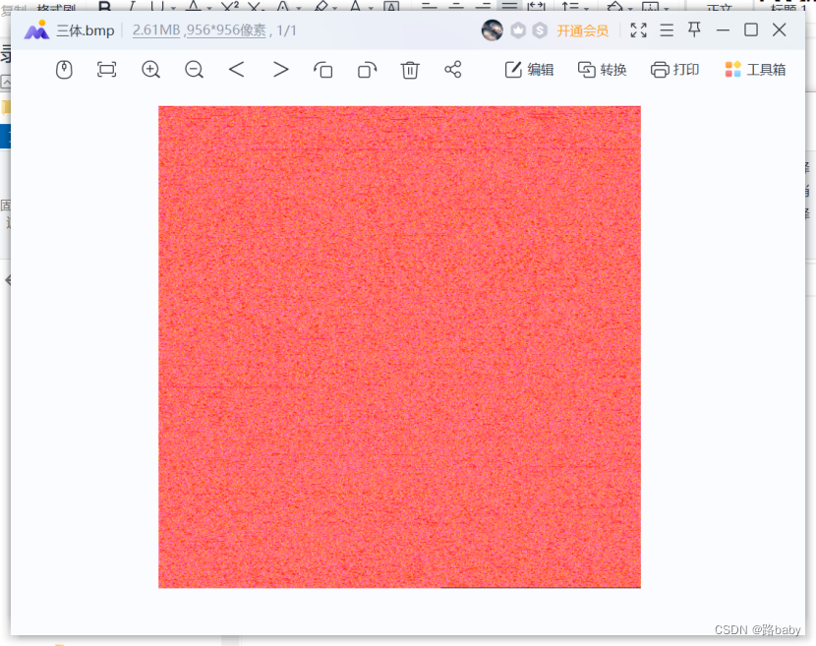Maximize the image viewer window
This screenshot has width=816, height=646.
tap(751, 29)
